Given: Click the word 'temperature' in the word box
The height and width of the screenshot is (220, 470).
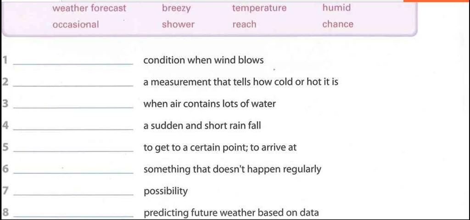Looking at the screenshot, I should point(259,8).
